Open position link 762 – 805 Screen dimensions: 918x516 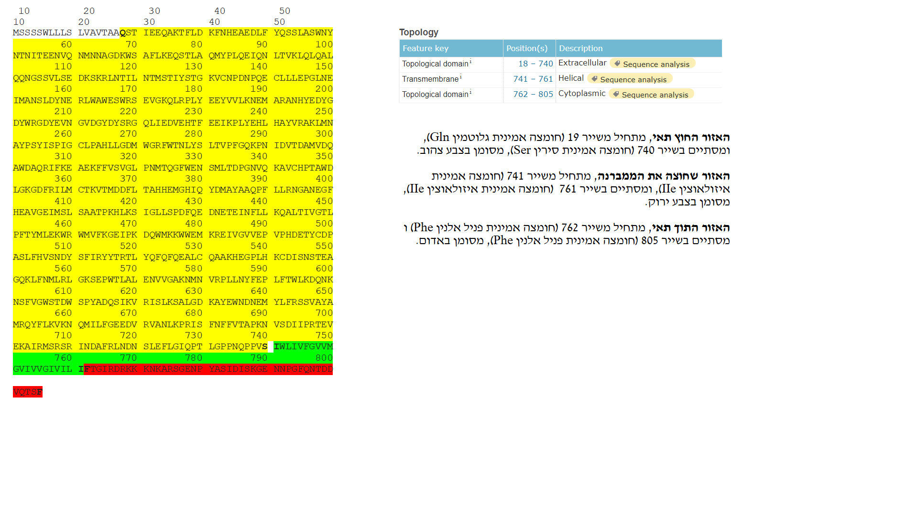pos(533,94)
